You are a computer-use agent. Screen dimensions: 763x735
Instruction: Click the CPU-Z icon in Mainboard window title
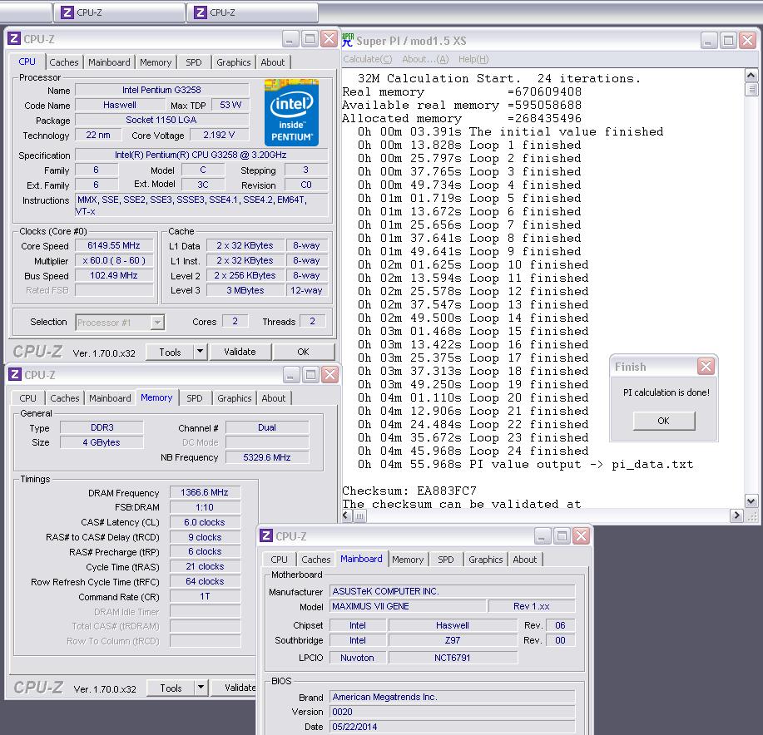coord(266,535)
